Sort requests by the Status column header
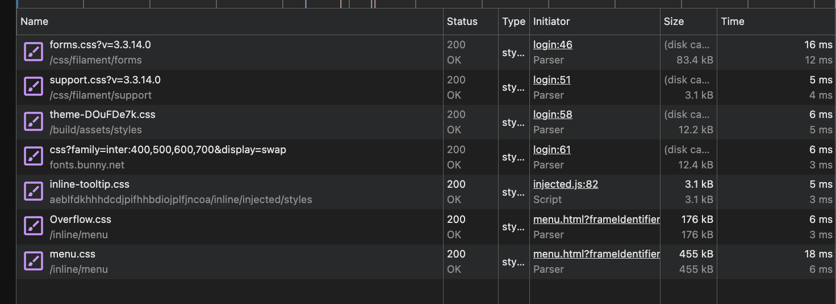 pos(462,22)
